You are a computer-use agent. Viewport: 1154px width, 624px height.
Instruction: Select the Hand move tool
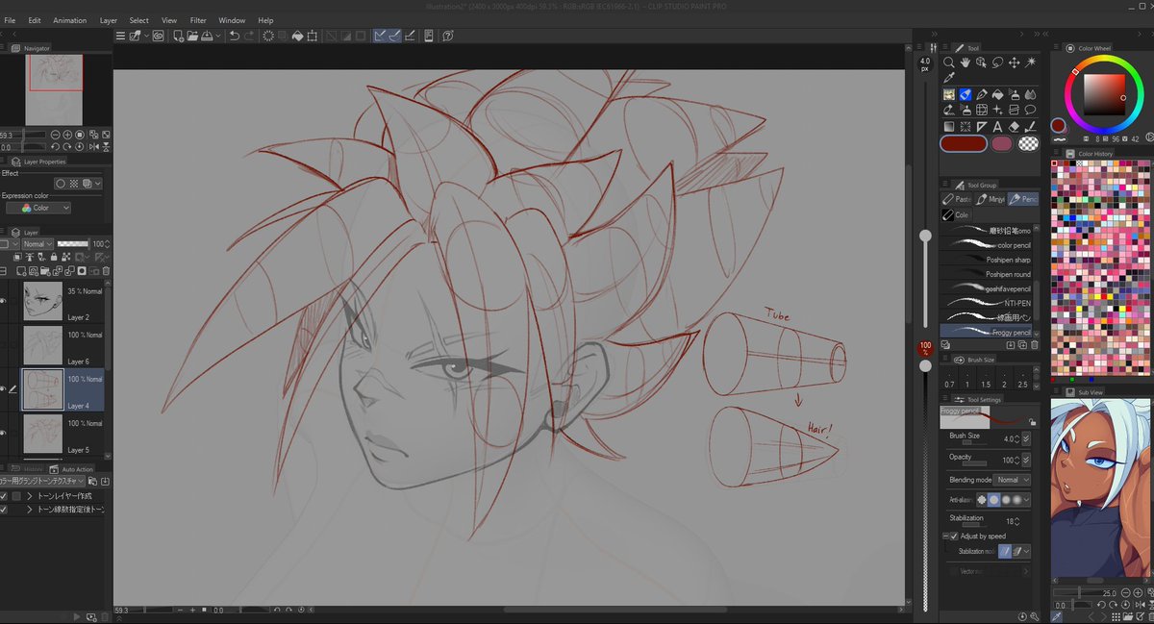[966, 62]
